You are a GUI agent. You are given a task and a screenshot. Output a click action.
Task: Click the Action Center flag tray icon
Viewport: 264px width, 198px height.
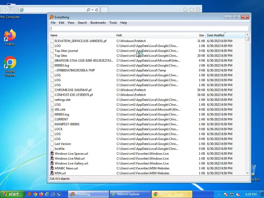226,194
